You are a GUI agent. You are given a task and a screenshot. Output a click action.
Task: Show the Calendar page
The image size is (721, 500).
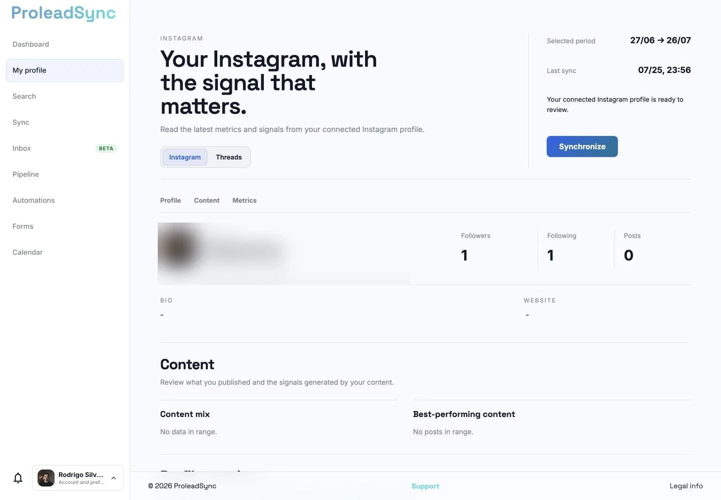[65, 252]
